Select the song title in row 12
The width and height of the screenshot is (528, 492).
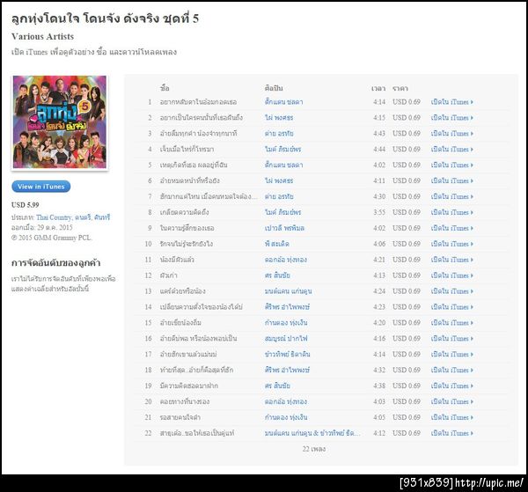(169, 275)
